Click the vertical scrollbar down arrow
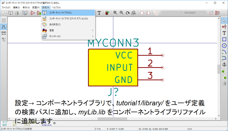 coord(219,116)
